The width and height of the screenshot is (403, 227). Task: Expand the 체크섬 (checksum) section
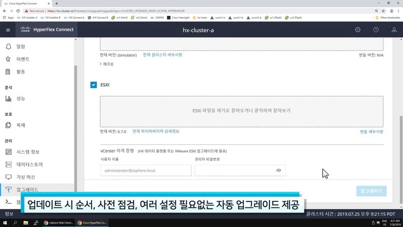[x=107, y=64]
